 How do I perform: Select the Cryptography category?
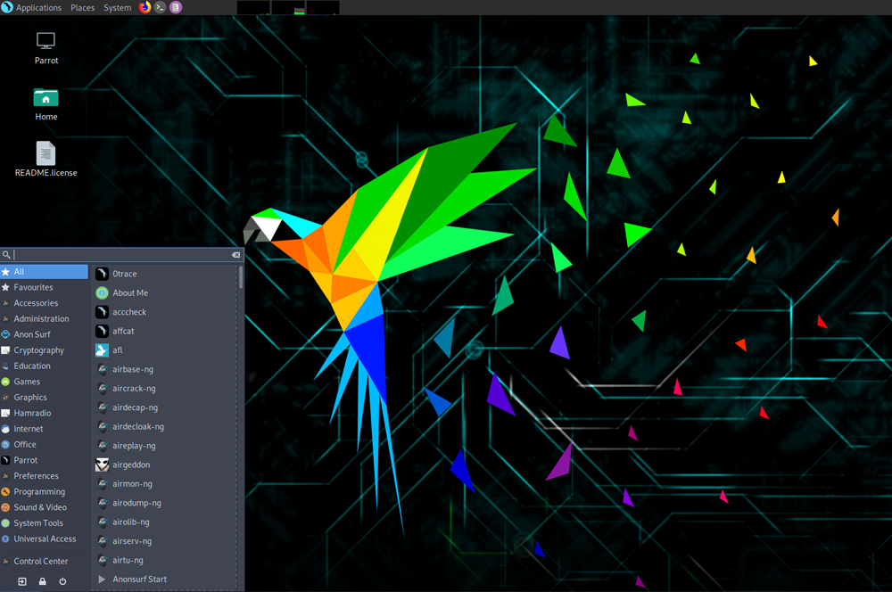pyautogui.click(x=45, y=350)
